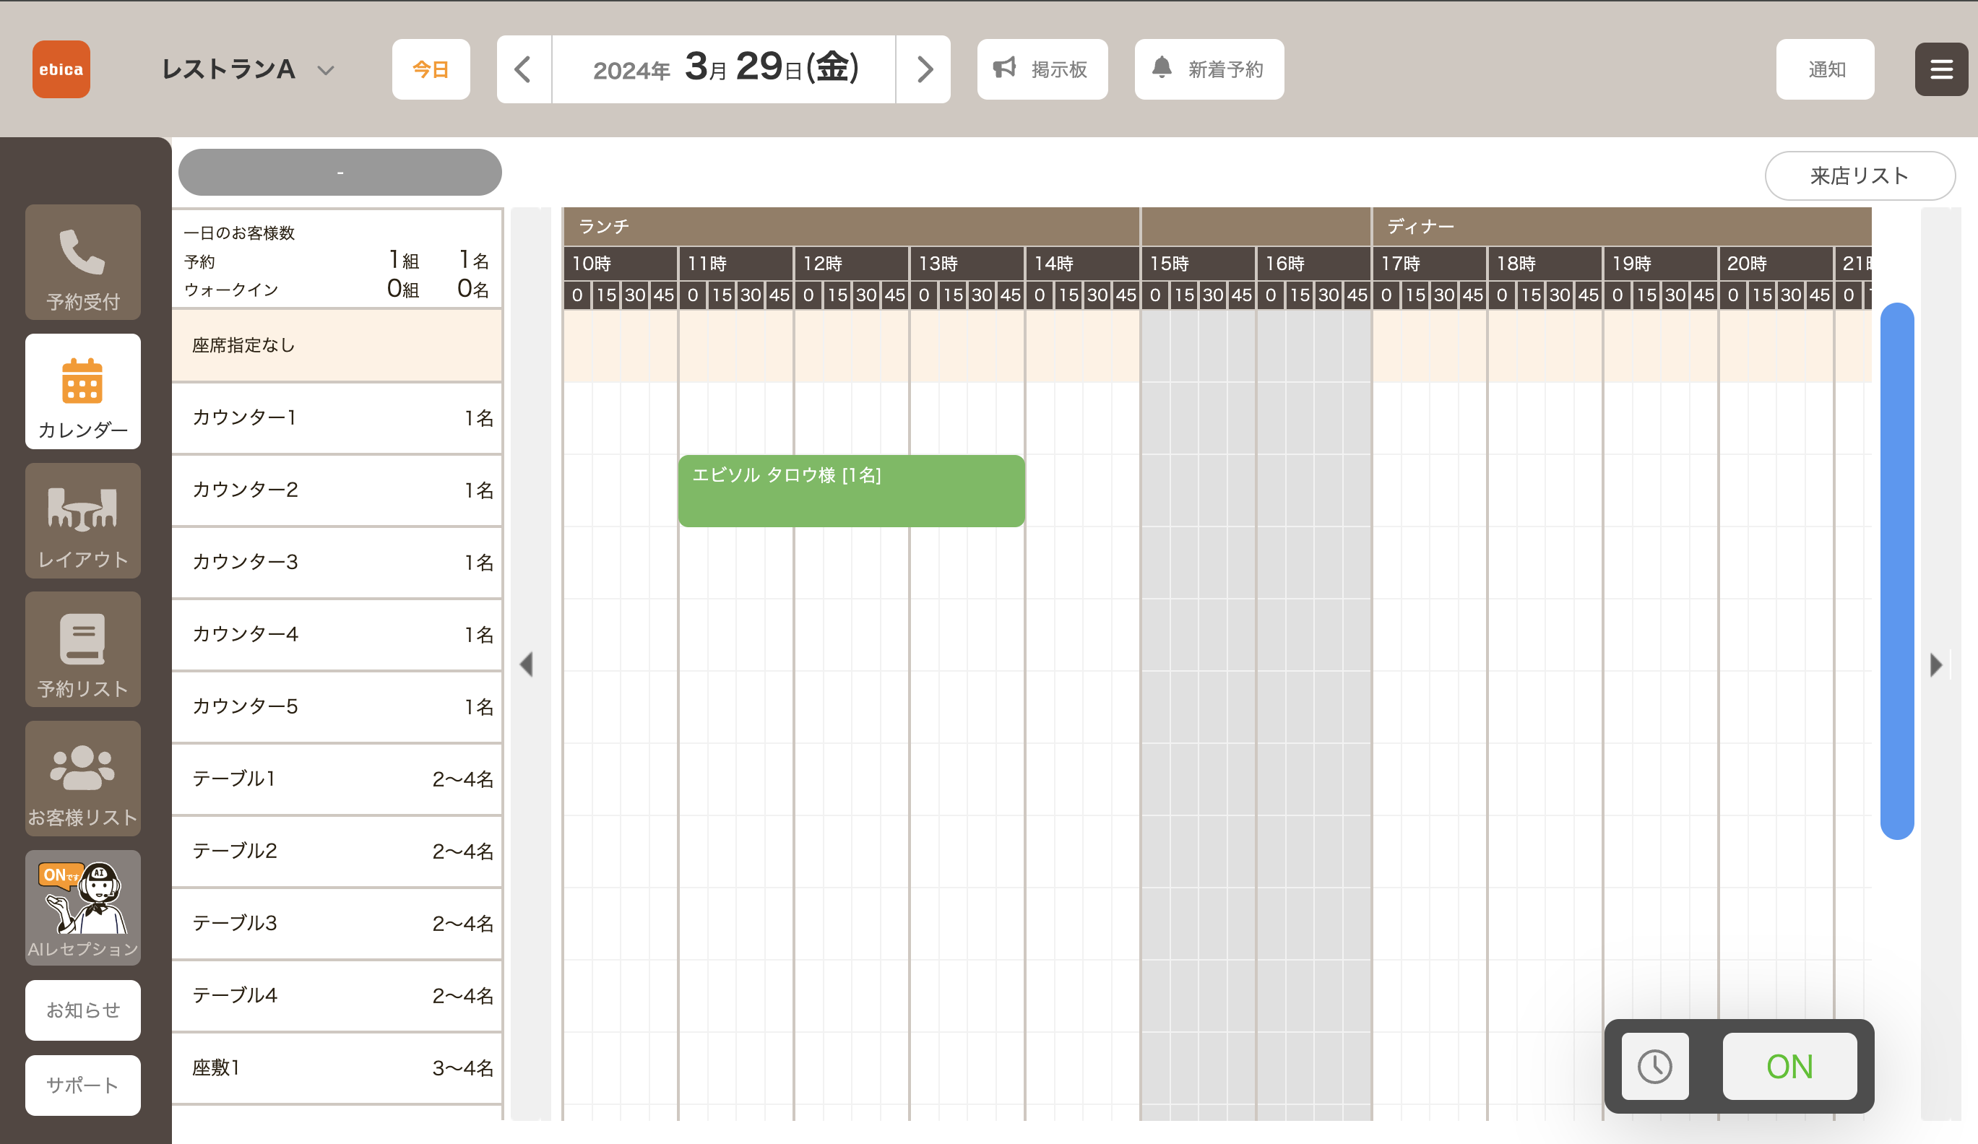
Task: Click the 17時 hour header
Action: (x=1430, y=263)
